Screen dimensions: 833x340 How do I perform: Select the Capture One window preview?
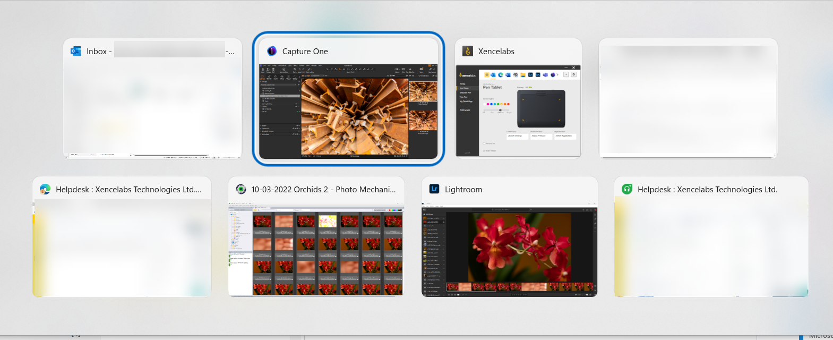348,111
